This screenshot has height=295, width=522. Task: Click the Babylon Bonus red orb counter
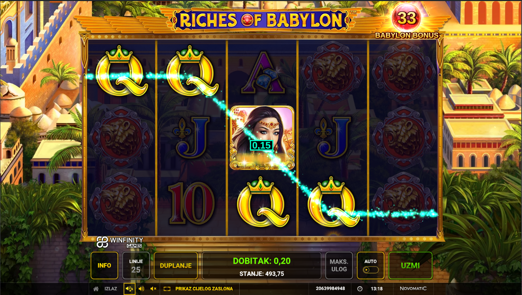406,18
